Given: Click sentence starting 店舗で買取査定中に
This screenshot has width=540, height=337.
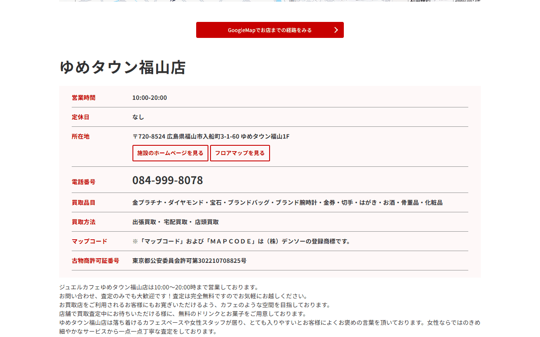Looking at the screenshot, I should 183,314.
